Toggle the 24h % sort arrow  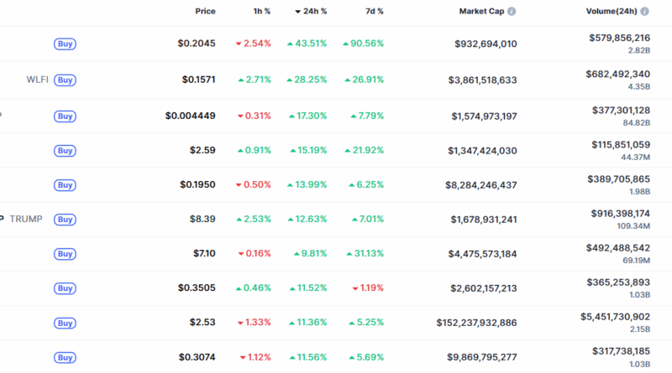coord(297,12)
